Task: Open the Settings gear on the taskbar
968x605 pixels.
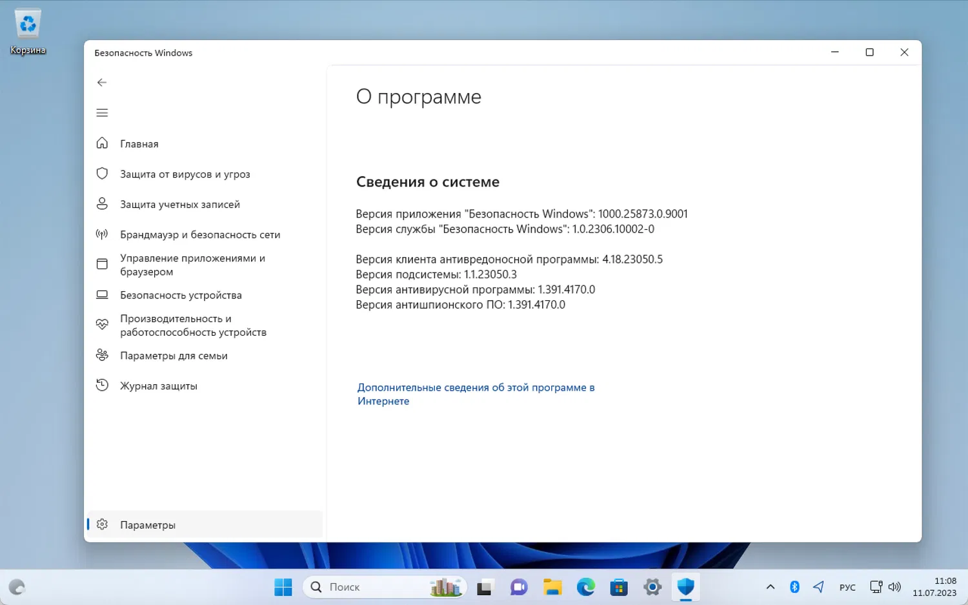Action: pyautogui.click(x=652, y=587)
